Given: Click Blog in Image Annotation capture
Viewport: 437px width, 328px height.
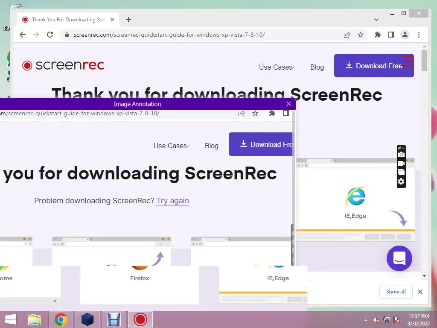Looking at the screenshot, I should [212, 146].
